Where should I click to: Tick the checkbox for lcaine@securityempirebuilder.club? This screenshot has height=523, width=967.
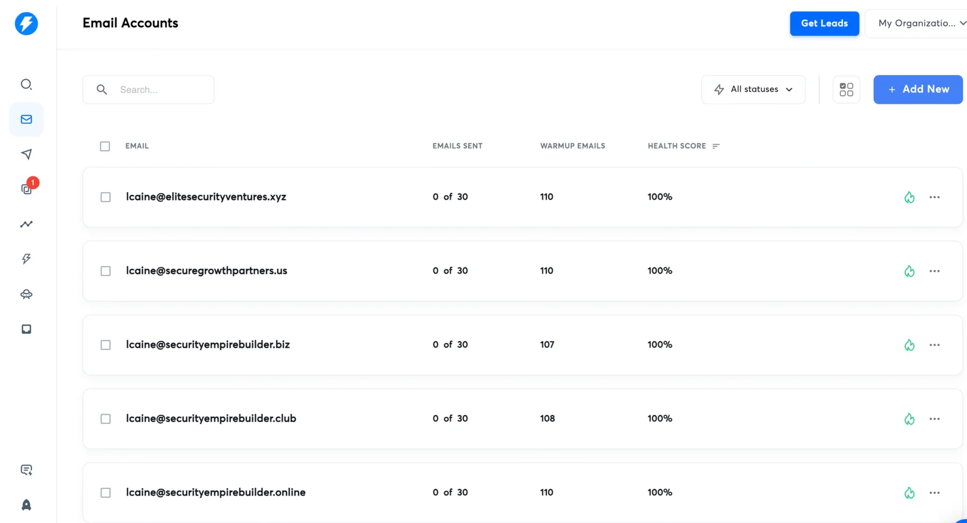[x=106, y=419]
